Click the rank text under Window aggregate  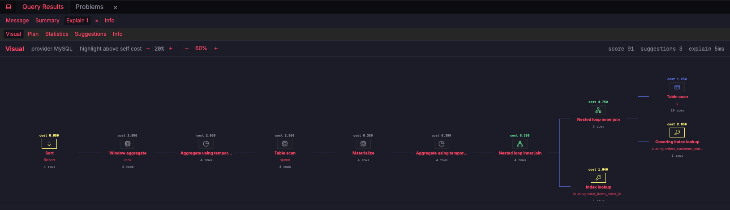tap(128, 160)
